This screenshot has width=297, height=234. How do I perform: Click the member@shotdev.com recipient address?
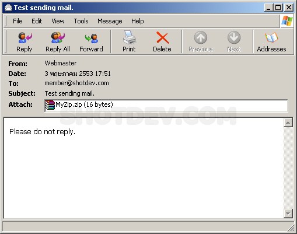tap(76, 83)
